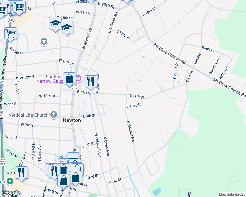
Task: Click the E 19th St label
Action: [x=149, y=12]
